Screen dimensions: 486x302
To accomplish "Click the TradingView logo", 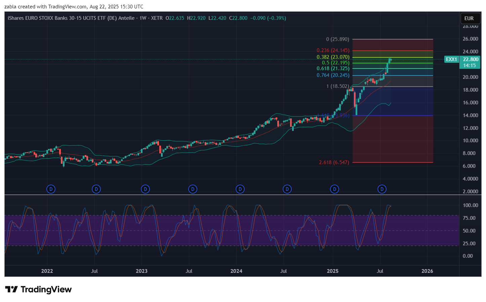I will [x=39, y=290].
